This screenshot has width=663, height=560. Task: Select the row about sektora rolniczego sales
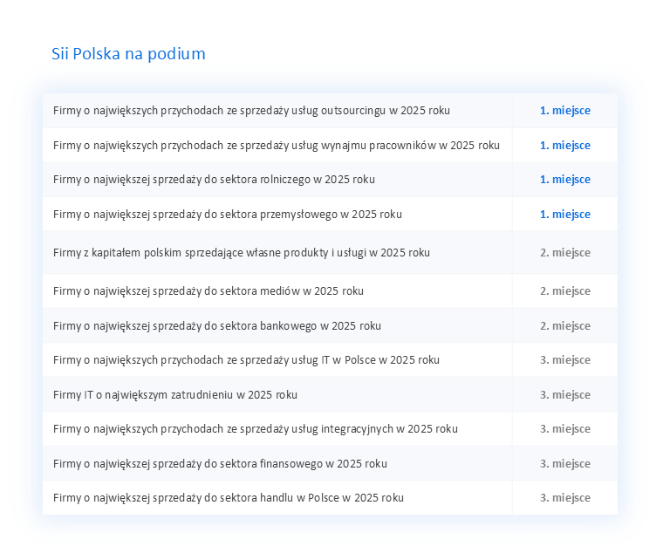point(330,180)
